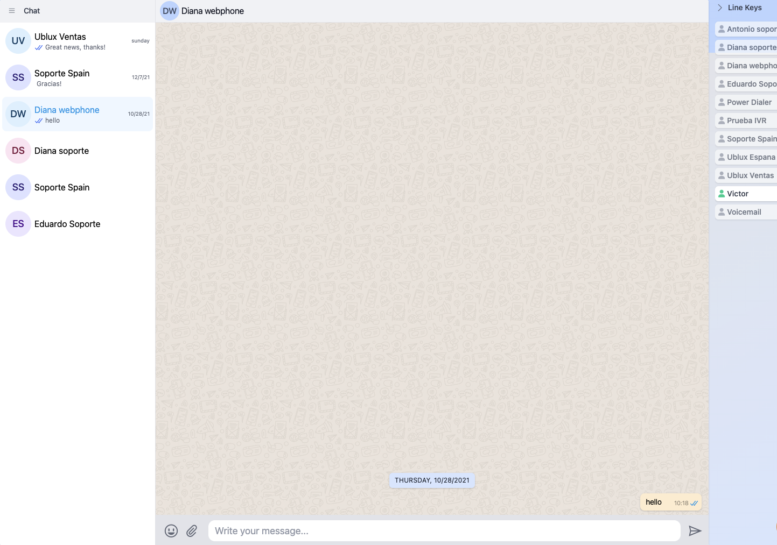Click the person icon beside Voicemail
The height and width of the screenshot is (545, 777).
(722, 212)
